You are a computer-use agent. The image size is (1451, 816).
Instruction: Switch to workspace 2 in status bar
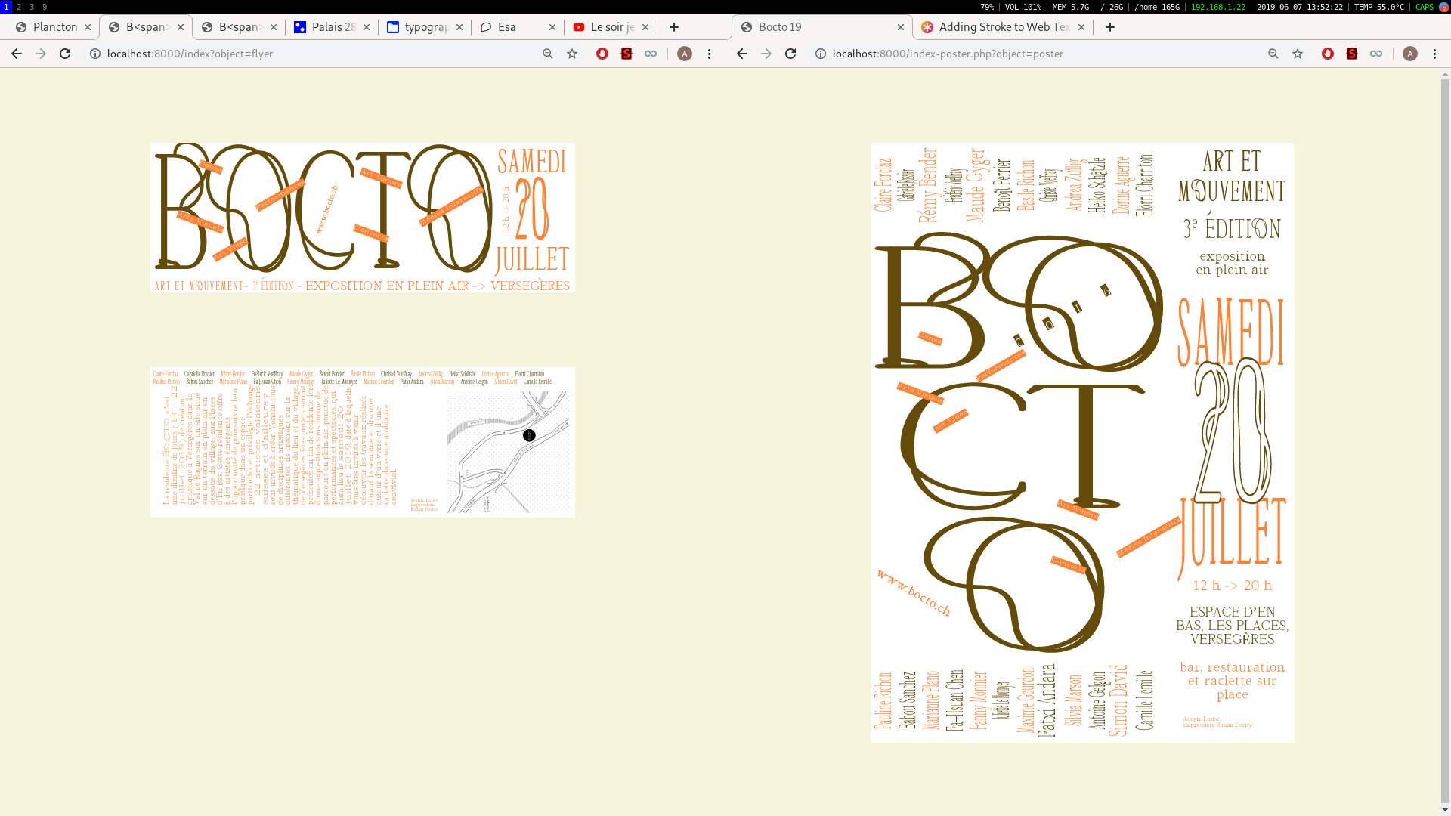[x=19, y=7]
